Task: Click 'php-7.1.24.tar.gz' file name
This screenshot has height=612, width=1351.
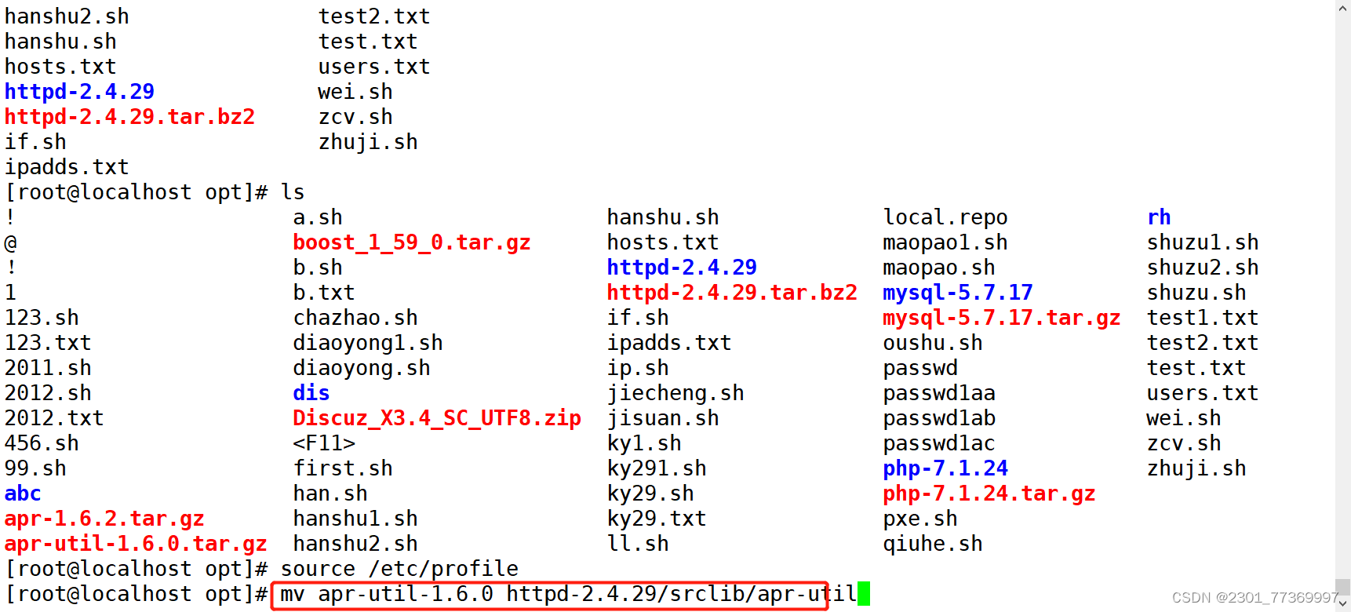Action: click(x=989, y=494)
